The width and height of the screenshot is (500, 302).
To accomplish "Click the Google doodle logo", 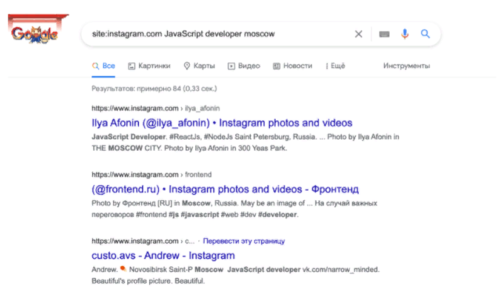I will (x=34, y=34).
